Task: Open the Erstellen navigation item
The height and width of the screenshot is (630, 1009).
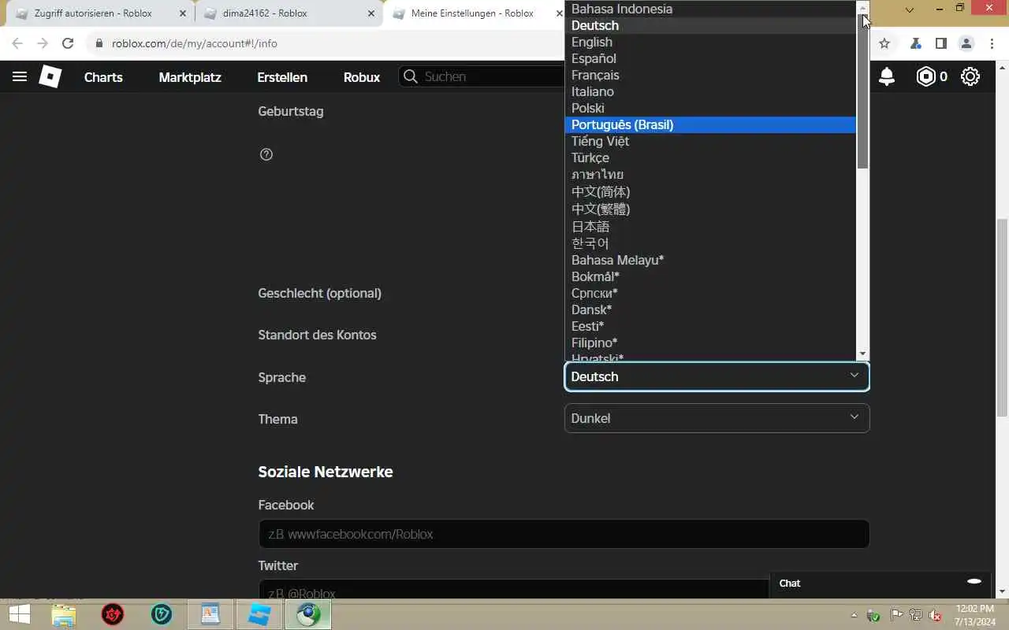Action: pyautogui.click(x=282, y=77)
